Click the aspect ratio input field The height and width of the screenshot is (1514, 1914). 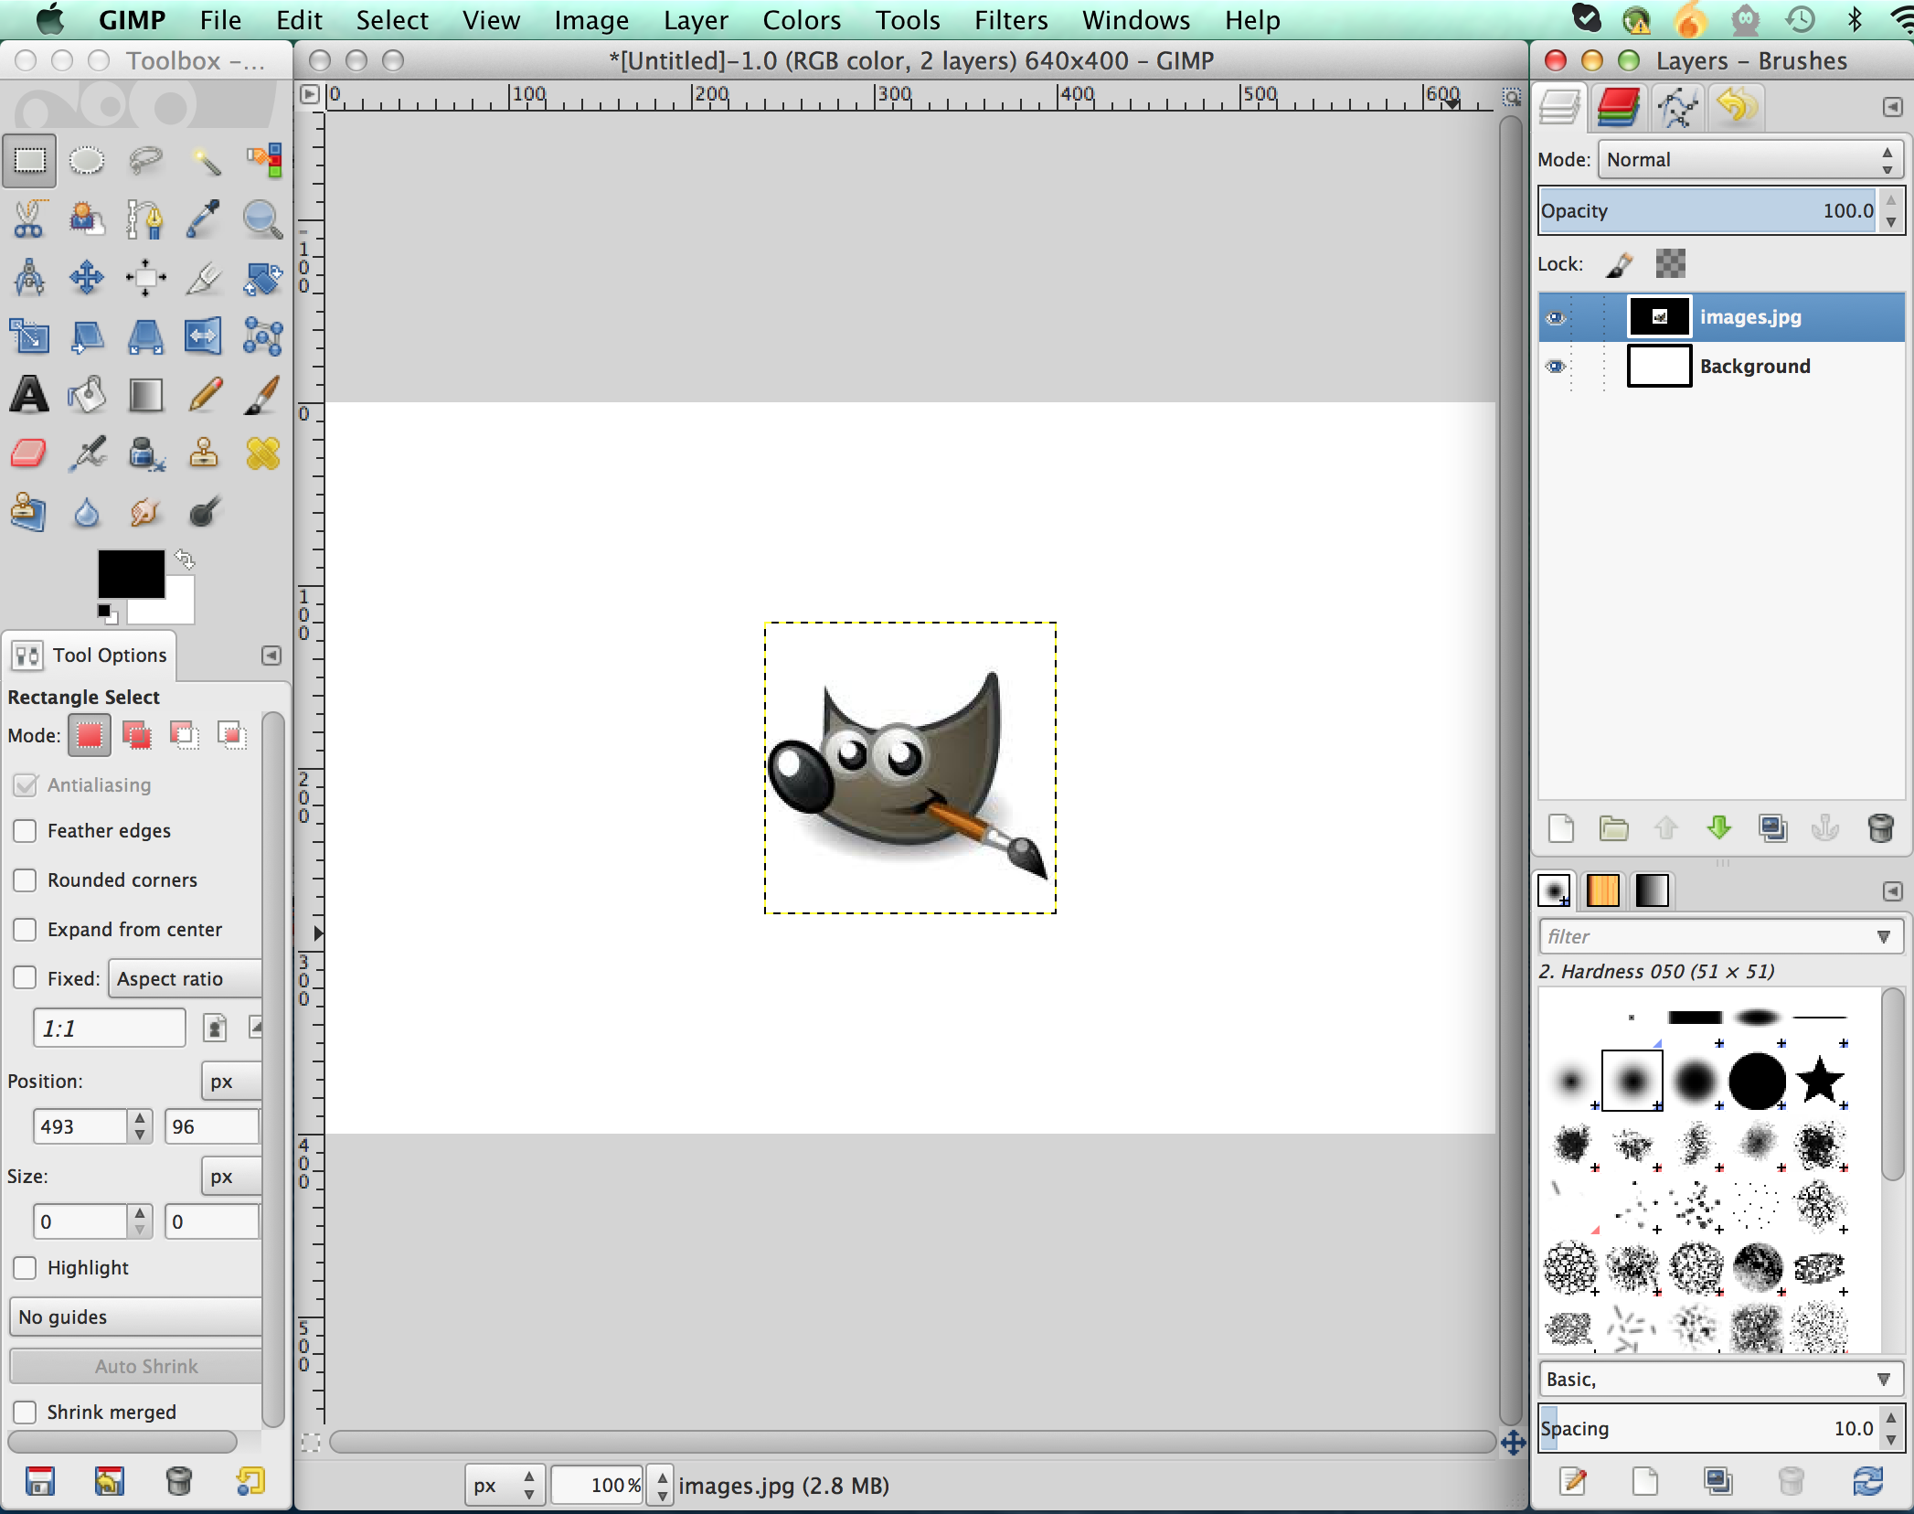click(109, 1026)
